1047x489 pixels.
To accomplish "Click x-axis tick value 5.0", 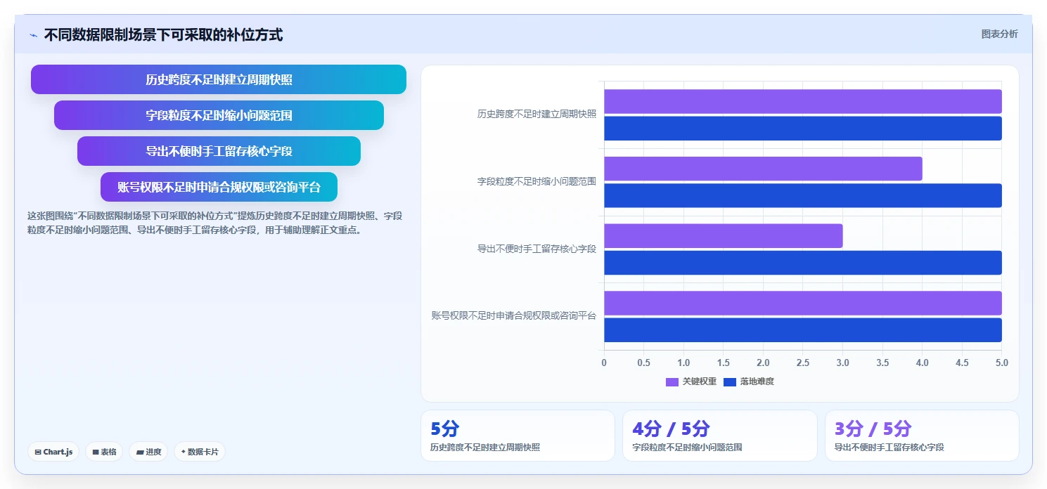I will (1001, 363).
